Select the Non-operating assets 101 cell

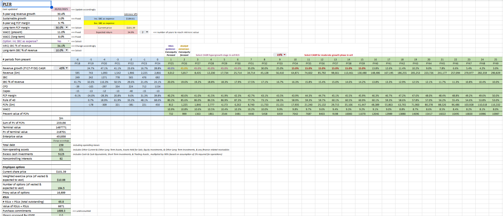click(61, 150)
